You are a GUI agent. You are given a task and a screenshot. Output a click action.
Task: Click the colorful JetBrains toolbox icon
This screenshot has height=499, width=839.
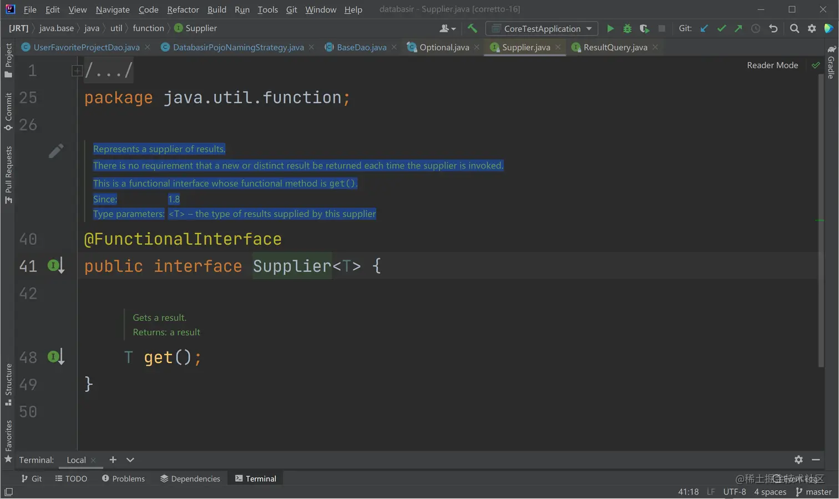click(828, 28)
